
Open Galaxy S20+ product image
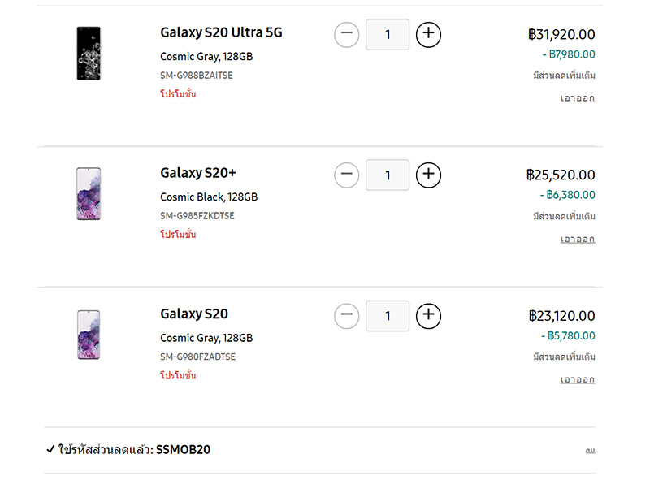click(89, 194)
